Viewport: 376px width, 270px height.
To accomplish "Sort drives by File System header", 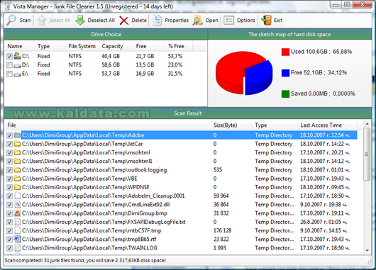I will click(x=82, y=46).
